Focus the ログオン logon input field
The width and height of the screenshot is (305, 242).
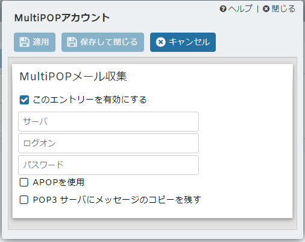(108, 143)
